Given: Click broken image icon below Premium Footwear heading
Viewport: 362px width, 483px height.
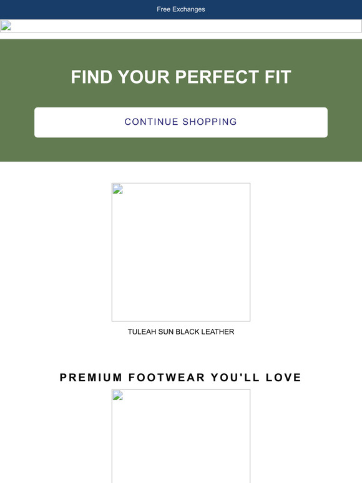Looking at the screenshot, I should pyautogui.click(x=118, y=395).
